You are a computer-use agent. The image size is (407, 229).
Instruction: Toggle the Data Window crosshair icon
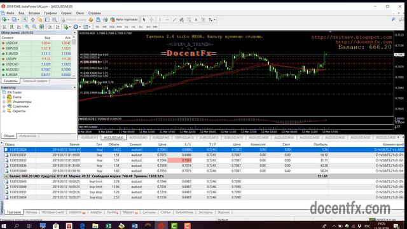[32, 20]
